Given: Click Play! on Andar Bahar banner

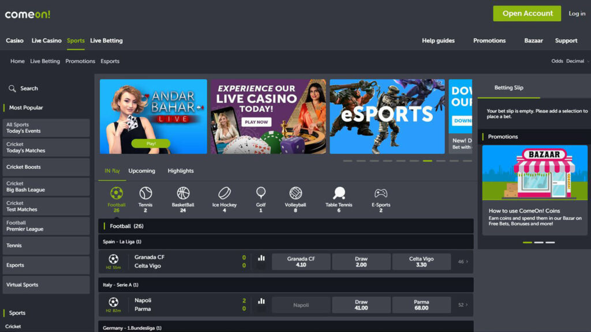Looking at the screenshot, I should [x=151, y=144].
